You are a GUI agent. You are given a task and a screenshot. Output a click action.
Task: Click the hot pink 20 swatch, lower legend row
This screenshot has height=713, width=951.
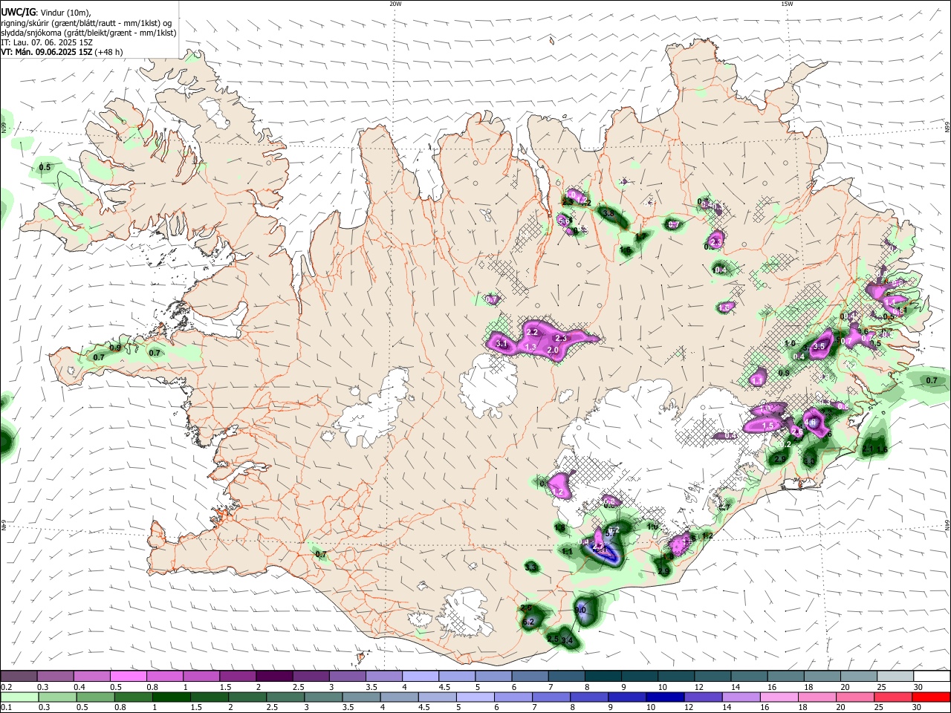(x=856, y=697)
